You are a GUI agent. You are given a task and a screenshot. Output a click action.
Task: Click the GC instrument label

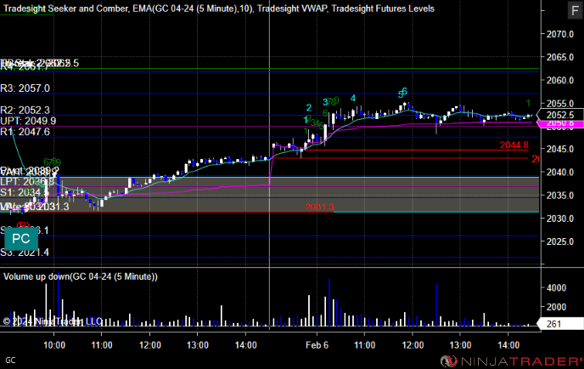pyautogui.click(x=10, y=360)
